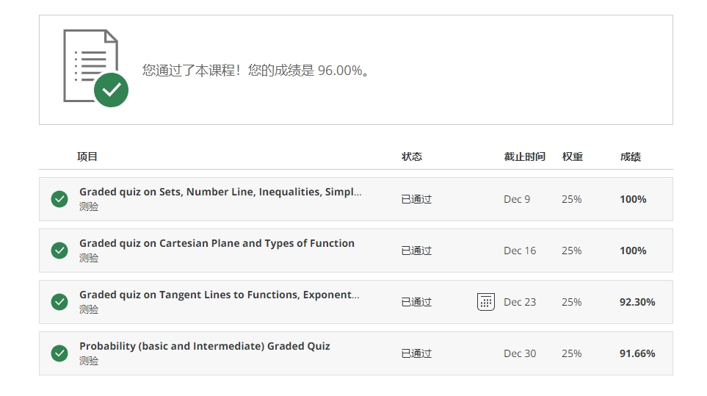Image resolution: width=707 pixels, height=396 pixels.
Task: Click green checkmark beside Probability quiz
Action: 59,353
